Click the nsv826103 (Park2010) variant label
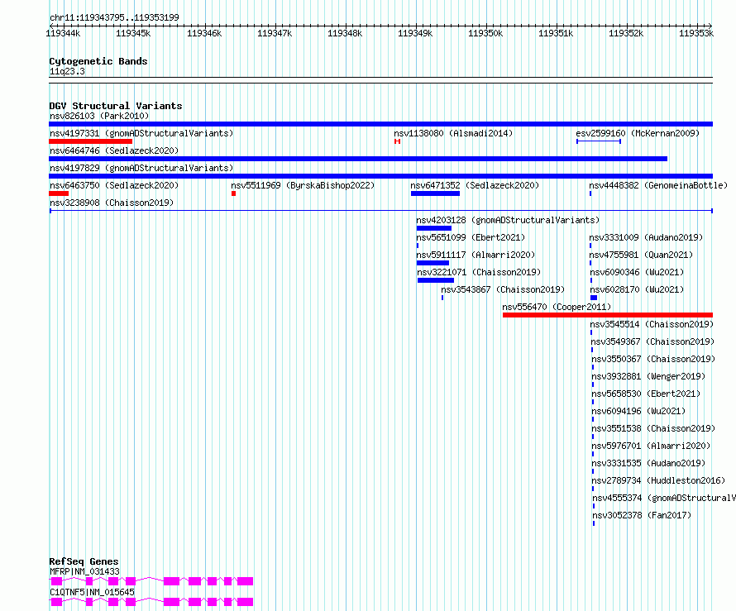This screenshot has height=611, width=736. coord(99,116)
